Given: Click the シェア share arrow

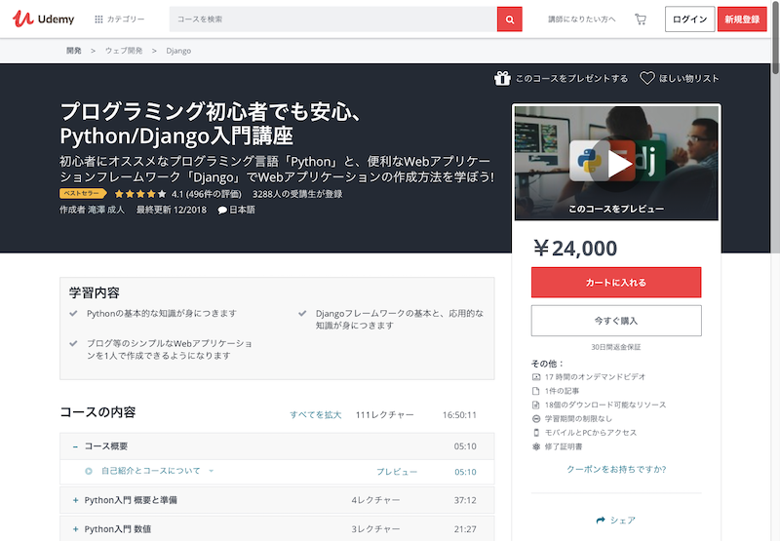Looking at the screenshot, I should [601, 521].
